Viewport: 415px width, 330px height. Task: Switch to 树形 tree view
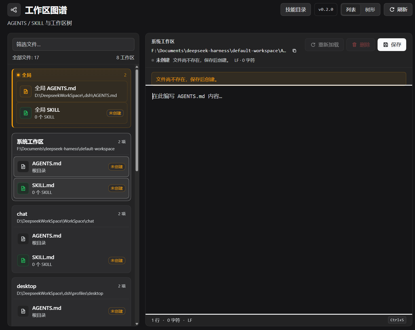tap(370, 10)
